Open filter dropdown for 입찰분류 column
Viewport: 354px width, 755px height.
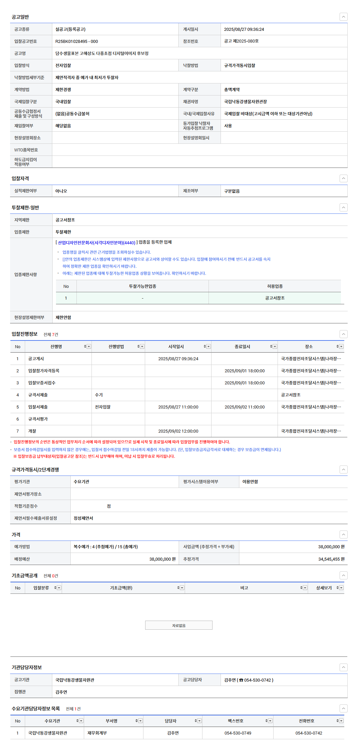point(59,588)
